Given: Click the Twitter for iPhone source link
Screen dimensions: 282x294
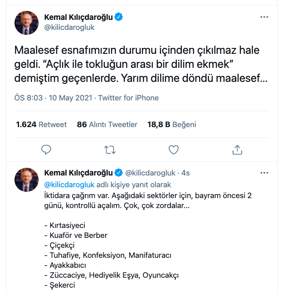Looking at the screenshot, I should point(128,98).
